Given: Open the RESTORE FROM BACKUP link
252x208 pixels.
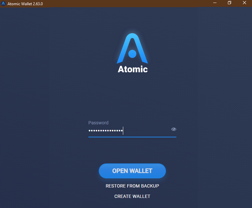Looking at the screenshot, I should point(132,186).
